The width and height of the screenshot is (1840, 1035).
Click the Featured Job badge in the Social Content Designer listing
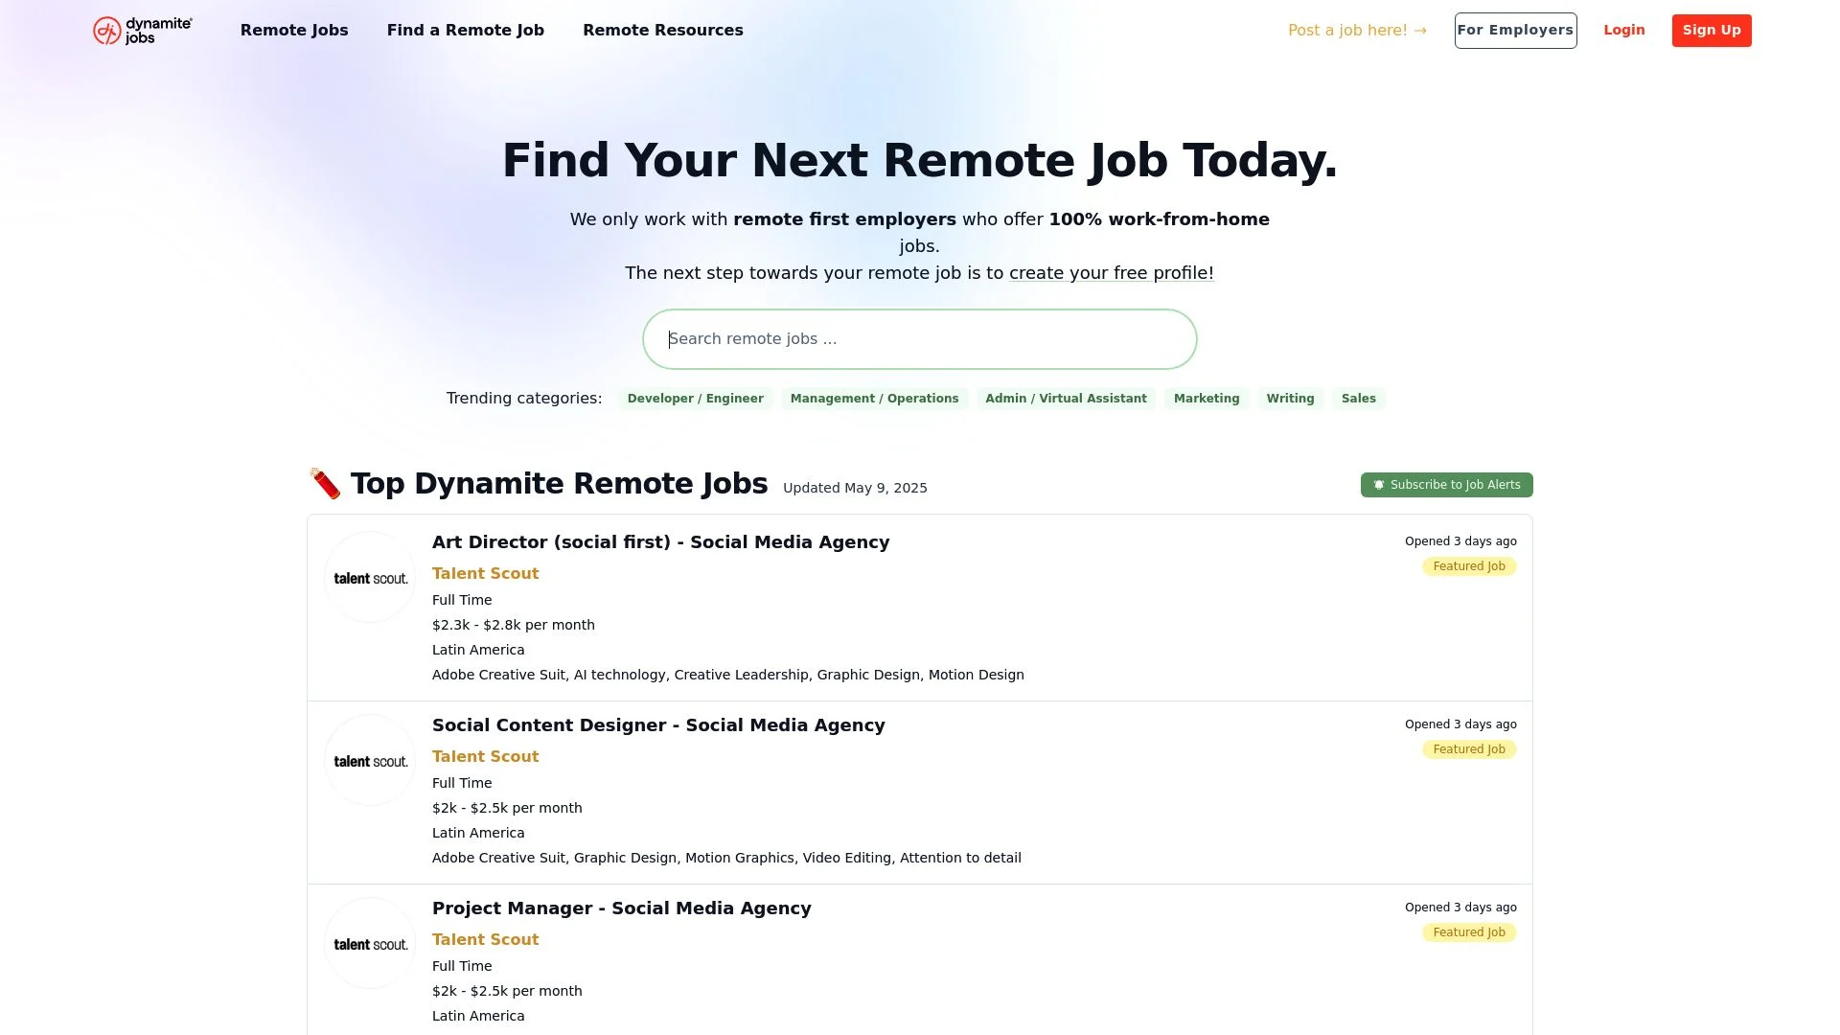pyautogui.click(x=1468, y=749)
